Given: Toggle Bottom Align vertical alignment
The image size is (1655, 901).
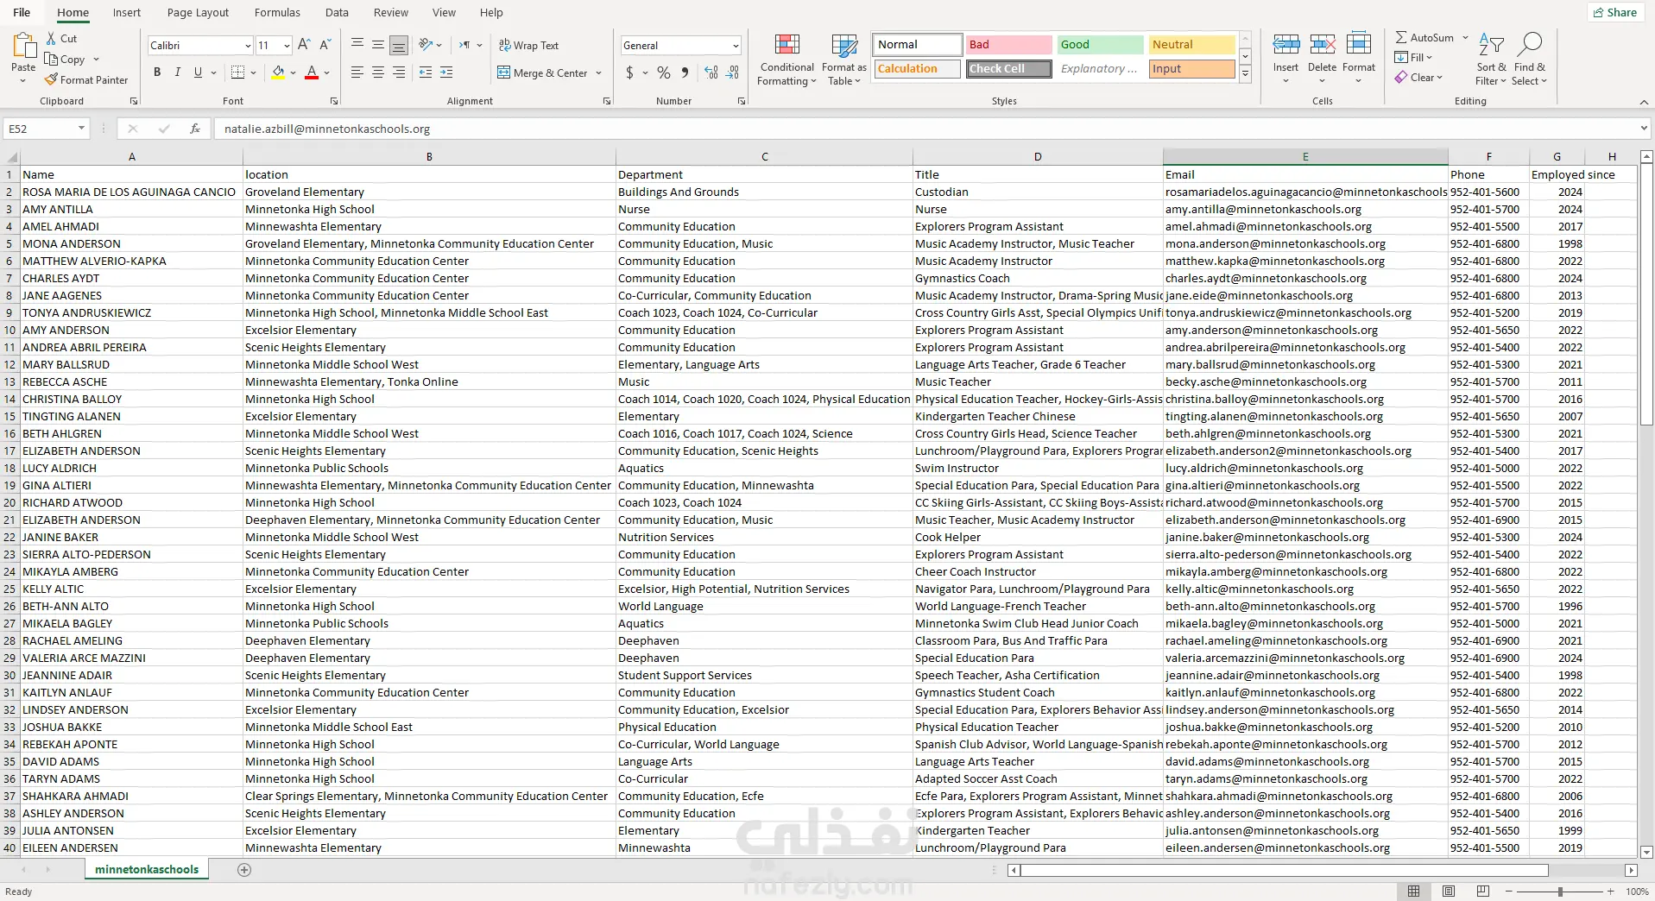Looking at the screenshot, I should point(398,45).
